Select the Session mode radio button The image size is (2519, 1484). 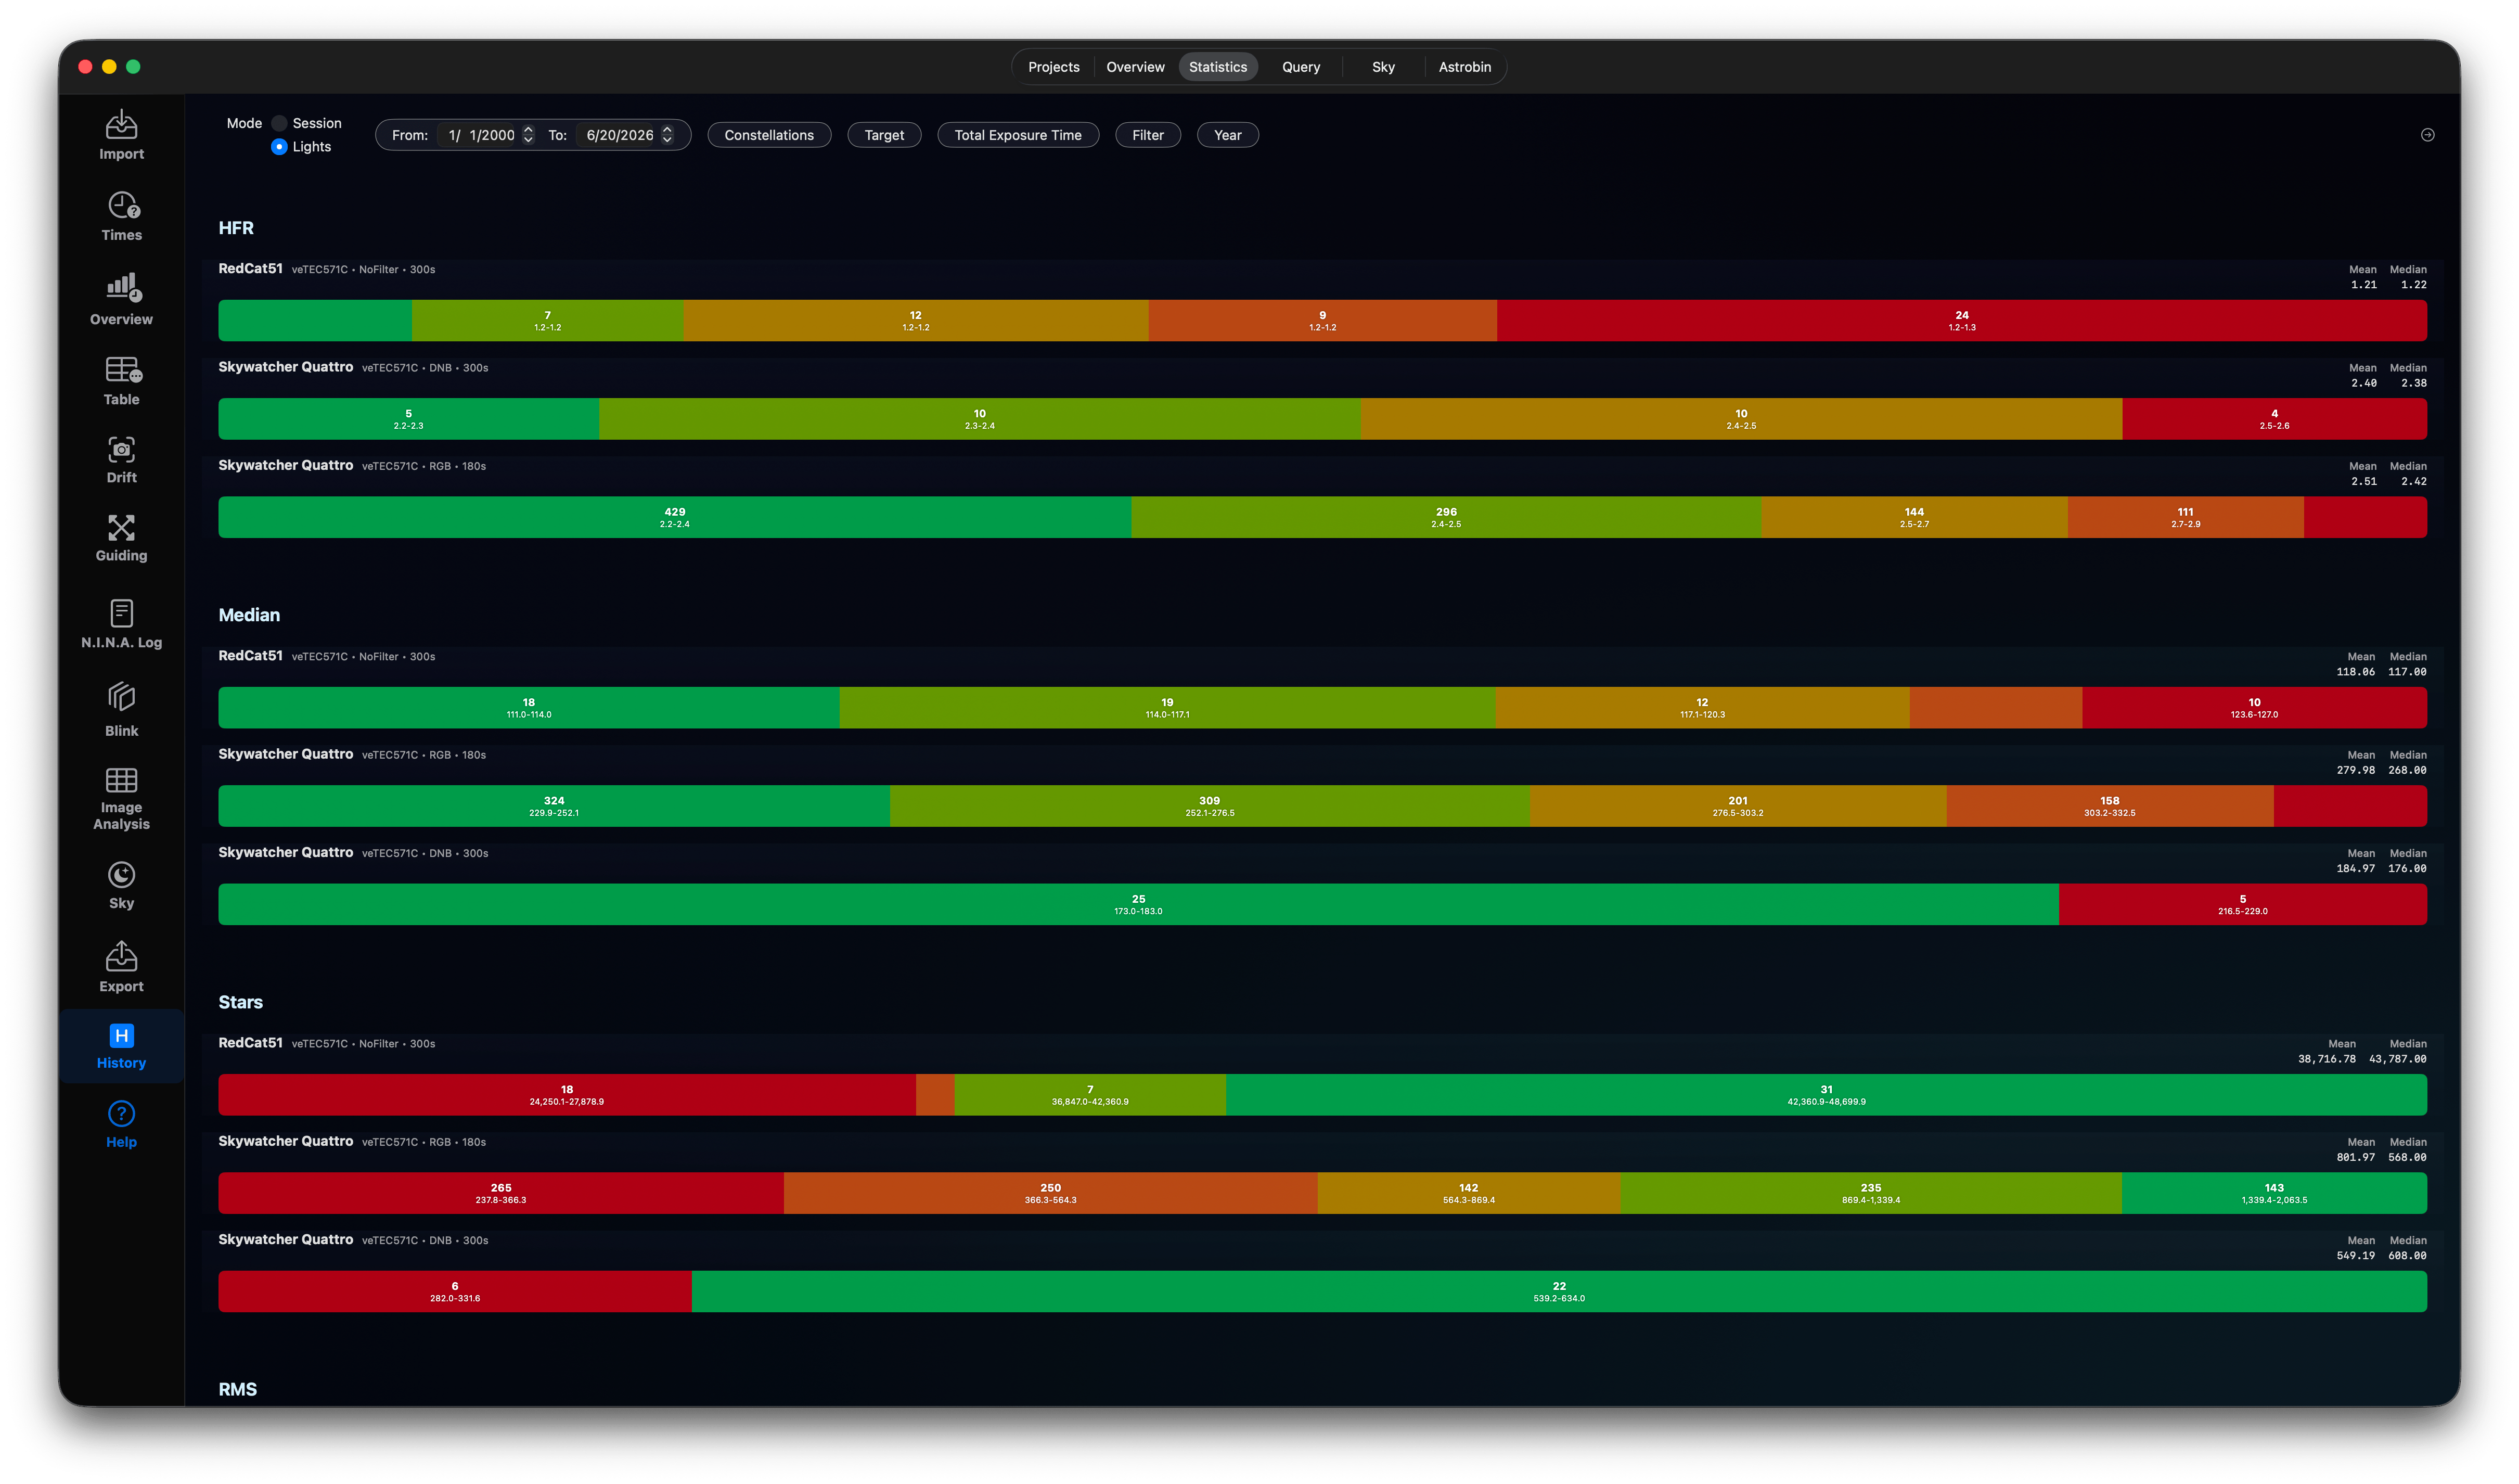coord(280,123)
